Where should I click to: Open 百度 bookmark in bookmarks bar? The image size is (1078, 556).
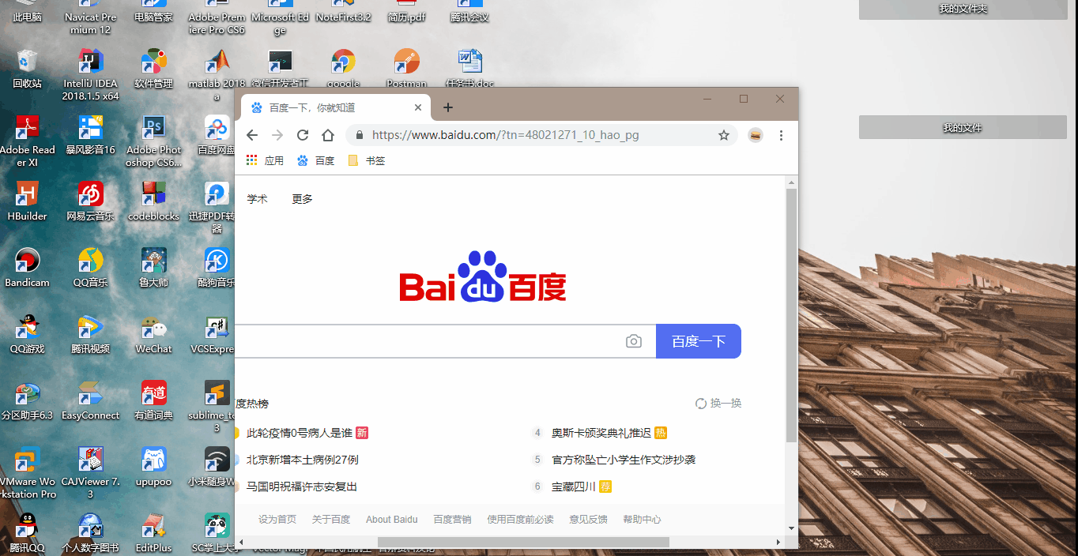(315, 160)
